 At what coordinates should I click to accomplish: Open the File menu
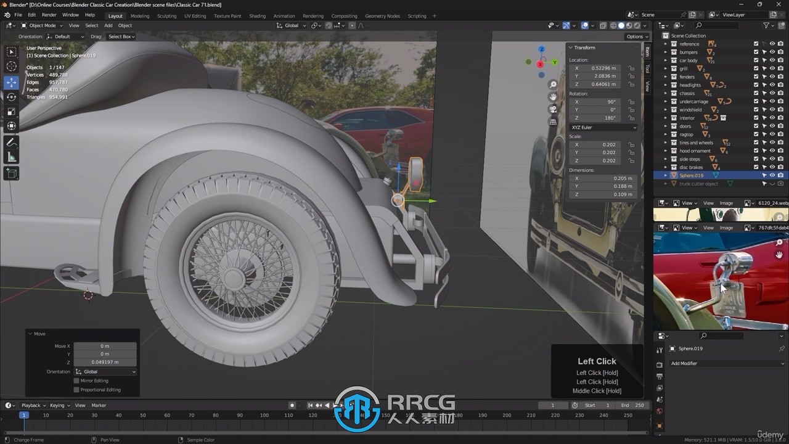18,15
